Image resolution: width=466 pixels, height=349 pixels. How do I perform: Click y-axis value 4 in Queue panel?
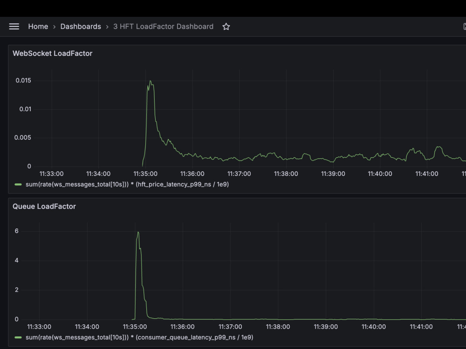(17, 261)
